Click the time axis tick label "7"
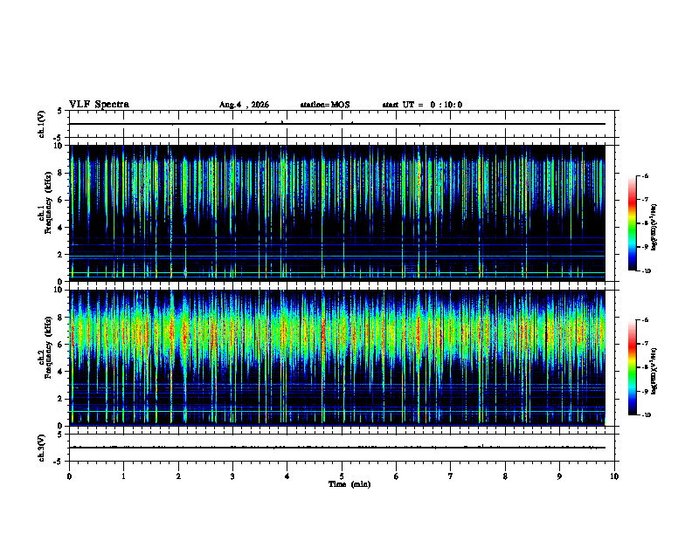Image resolution: width=692 pixels, height=534 pixels. click(451, 476)
